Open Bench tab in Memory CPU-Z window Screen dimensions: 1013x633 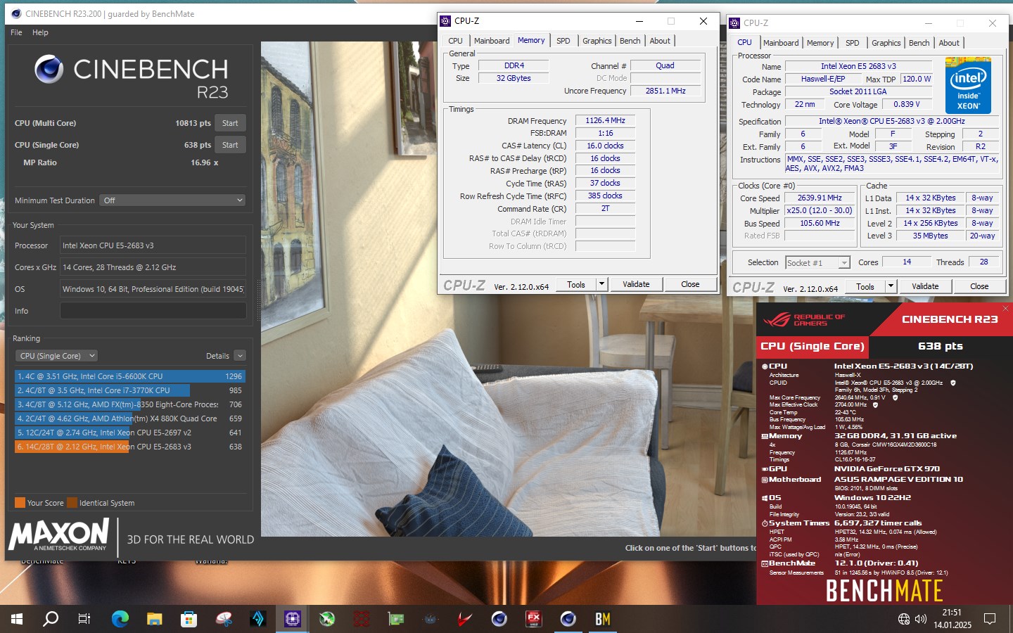pos(630,41)
